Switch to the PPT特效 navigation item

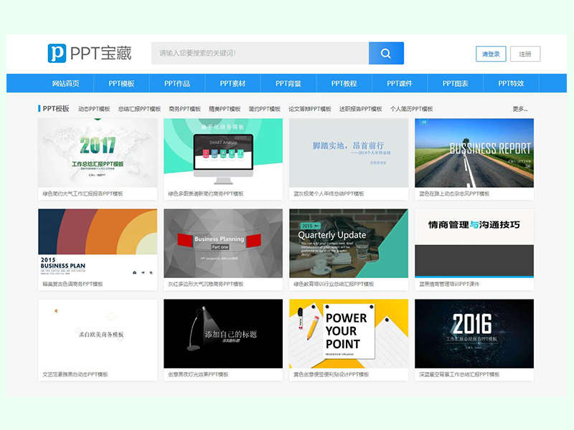pos(511,83)
